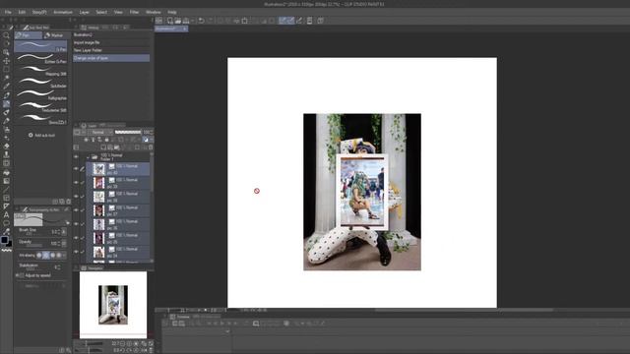Select the G-Pen sub tool
The height and width of the screenshot is (354, 630).
(x=40, y=46)
